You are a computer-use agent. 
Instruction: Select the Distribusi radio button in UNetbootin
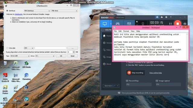pos(7,11)
